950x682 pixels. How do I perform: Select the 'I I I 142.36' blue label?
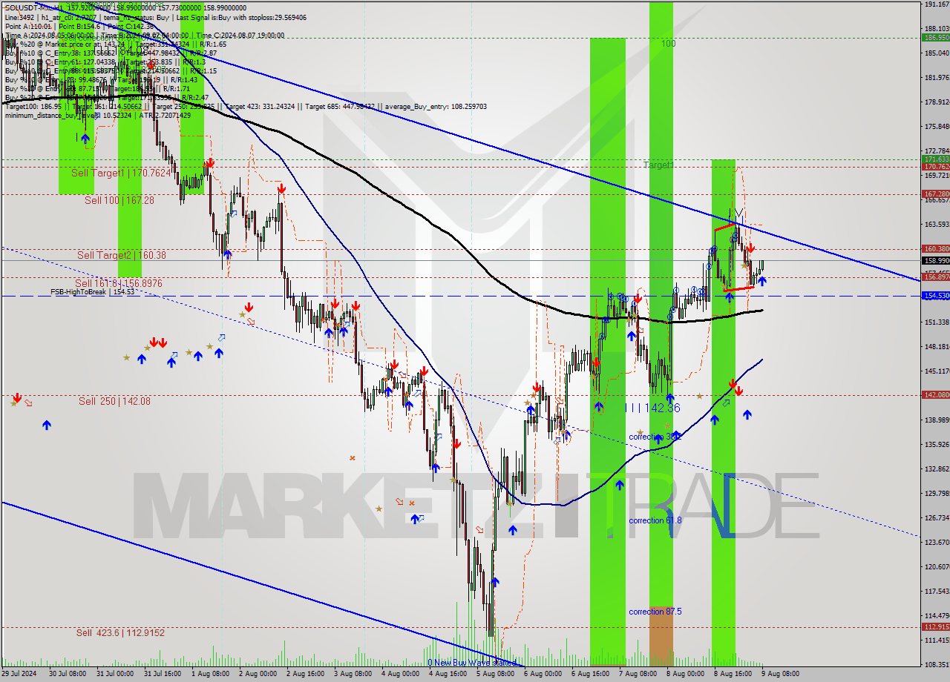(652, 408)
